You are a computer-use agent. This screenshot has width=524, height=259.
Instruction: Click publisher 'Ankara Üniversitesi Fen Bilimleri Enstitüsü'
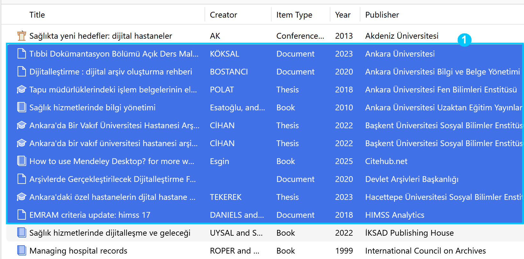[x=441, y=90]
